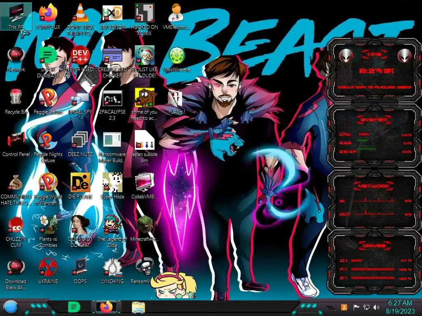Open the Peggle Deluxe shortcut
This screenshot has height=316, width=422.
tap(48, 102)
